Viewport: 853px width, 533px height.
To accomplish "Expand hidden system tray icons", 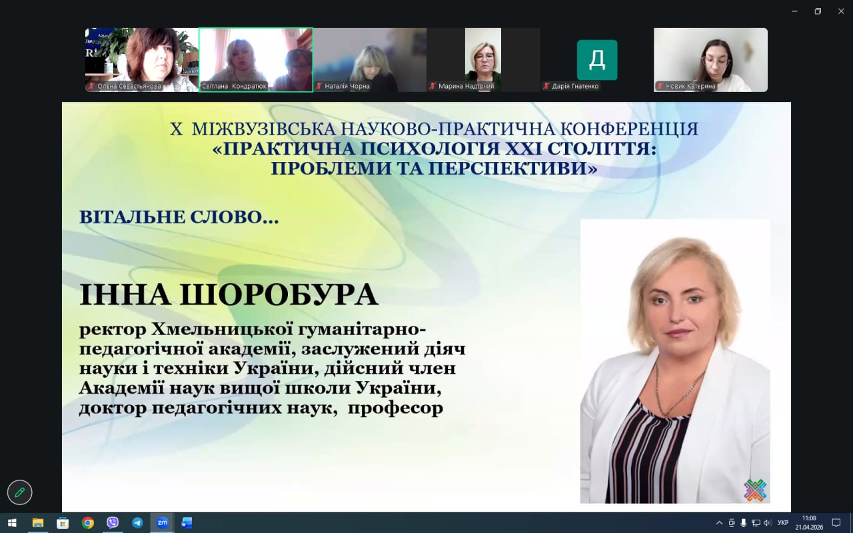I will pos(719,523).
